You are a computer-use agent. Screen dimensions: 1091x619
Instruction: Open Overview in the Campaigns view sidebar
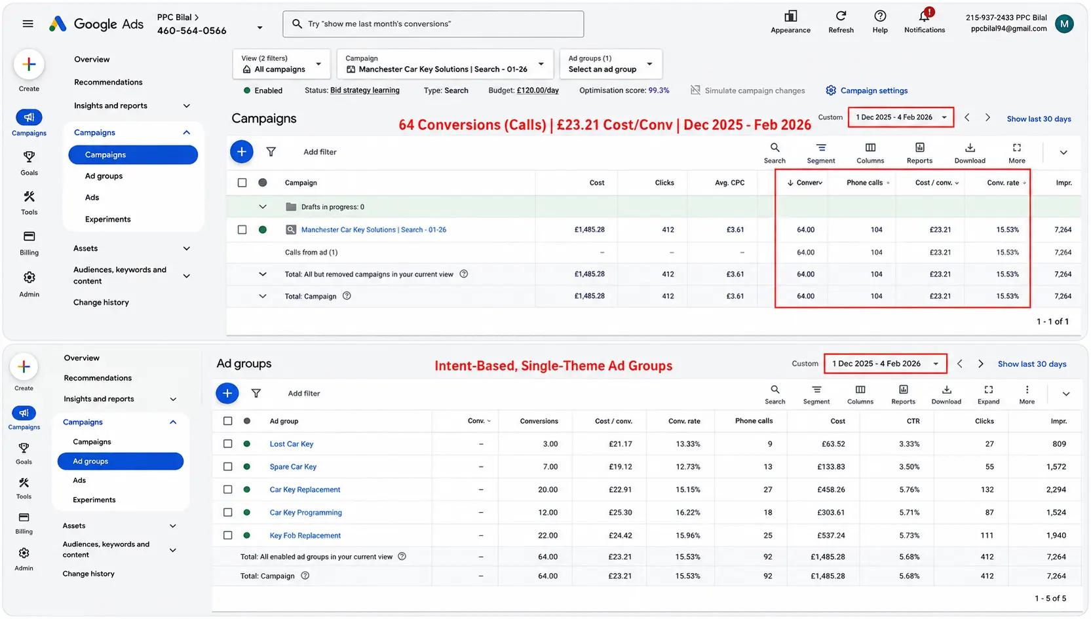92,60
